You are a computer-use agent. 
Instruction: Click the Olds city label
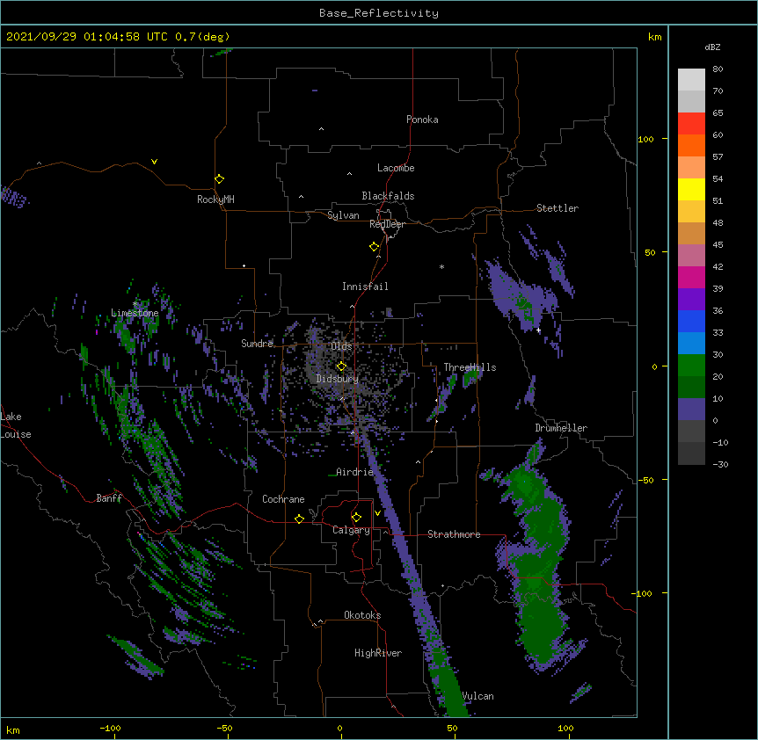click(x=341, y=346)
